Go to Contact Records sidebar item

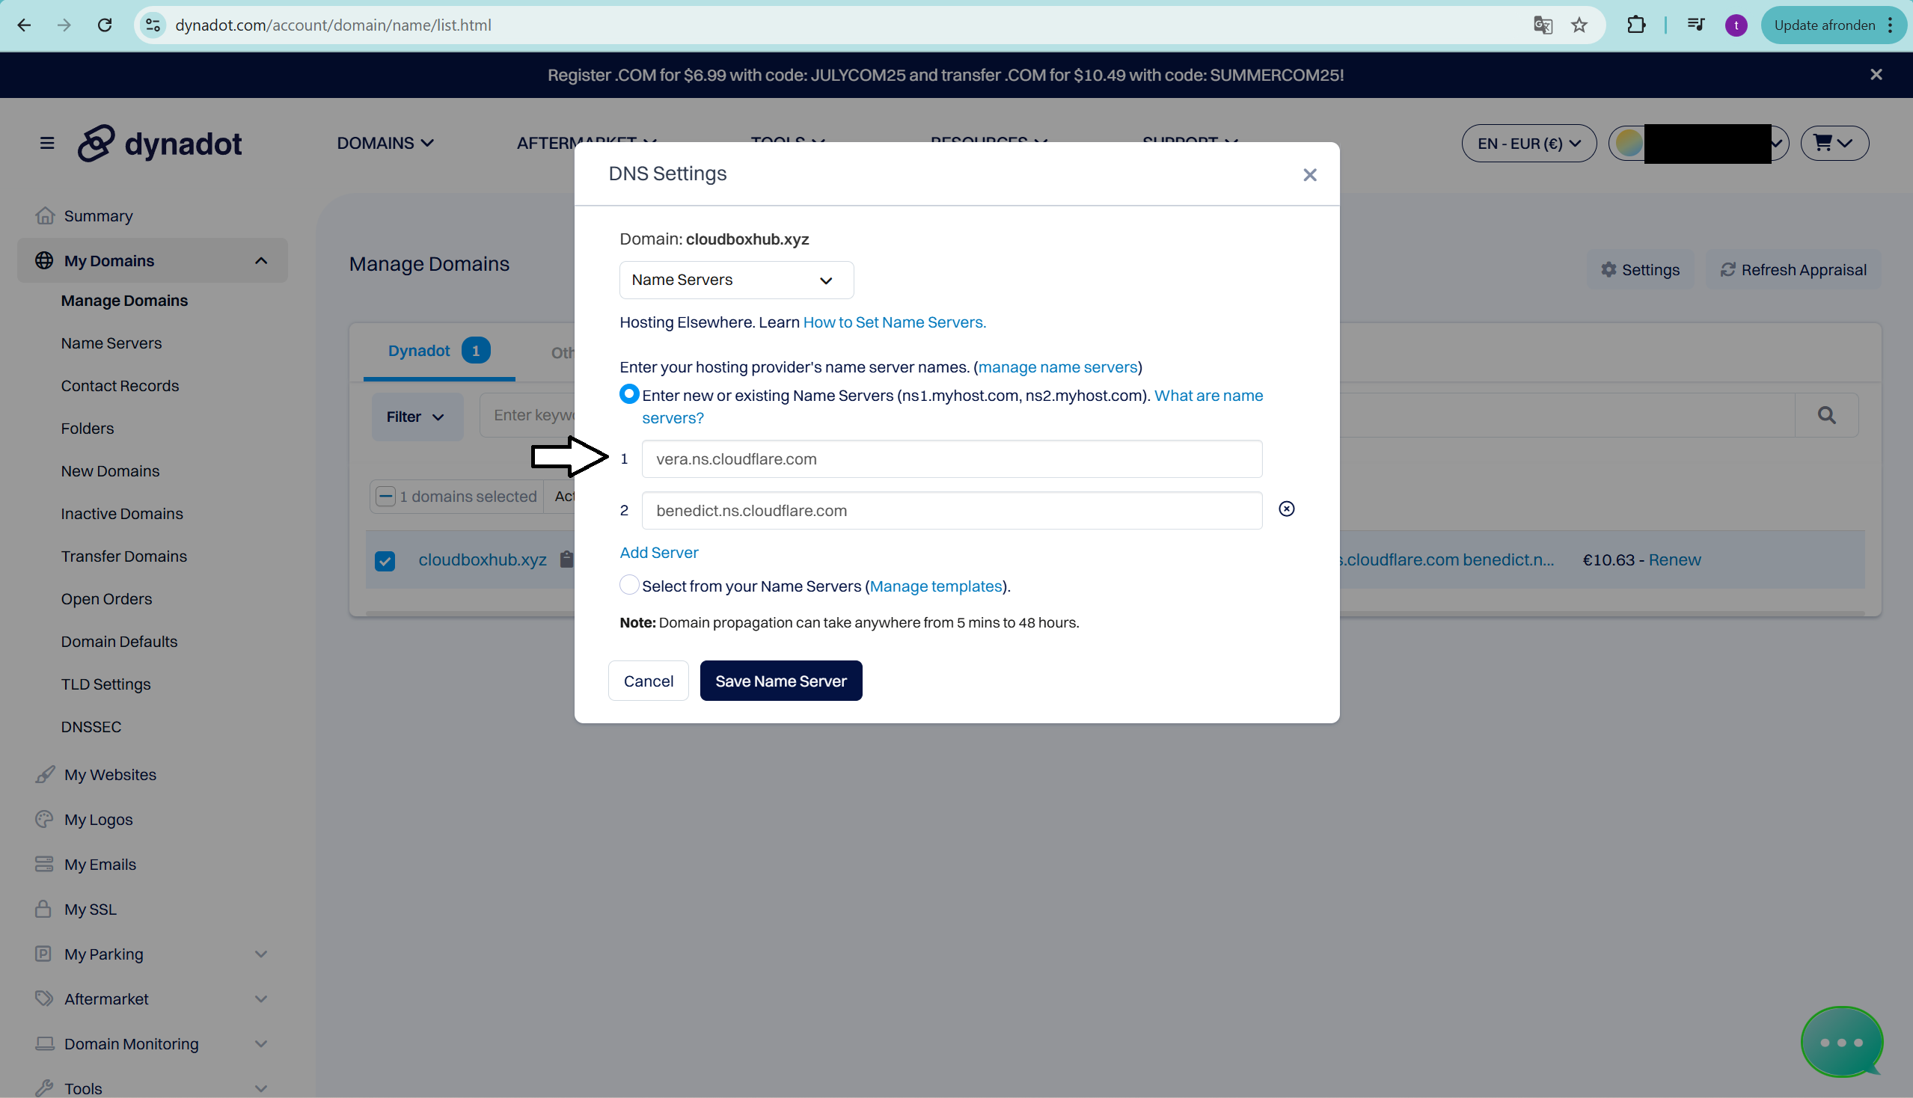tap(120, 386)
